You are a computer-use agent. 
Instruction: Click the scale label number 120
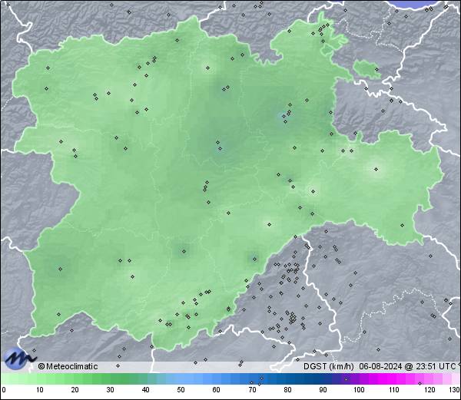429,391
